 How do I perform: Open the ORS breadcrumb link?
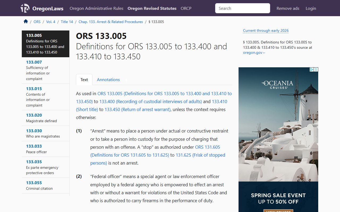[x=37, y=22]
